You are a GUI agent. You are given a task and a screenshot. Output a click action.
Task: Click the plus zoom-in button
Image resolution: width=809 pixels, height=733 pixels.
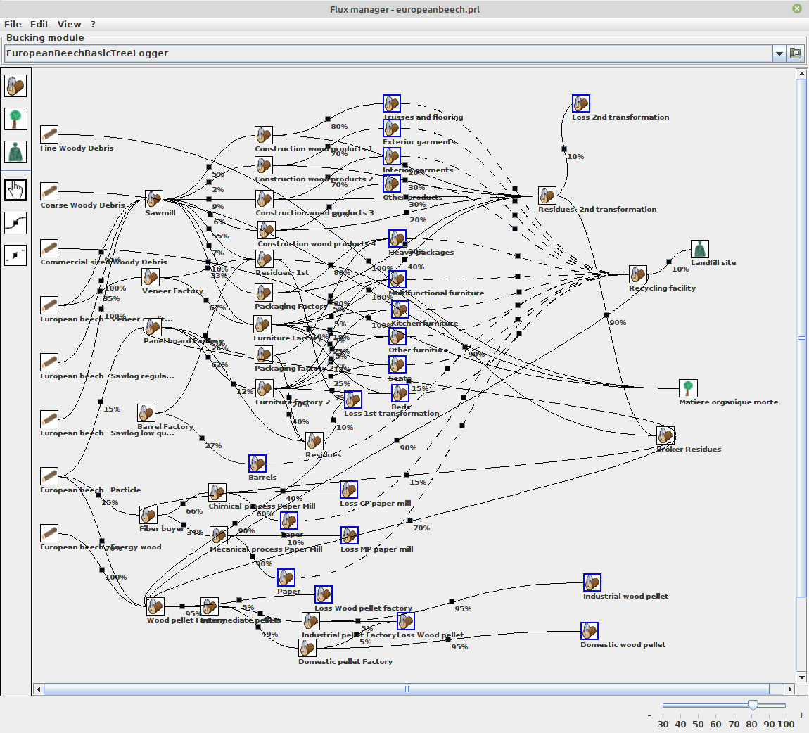tap(801, 715)
